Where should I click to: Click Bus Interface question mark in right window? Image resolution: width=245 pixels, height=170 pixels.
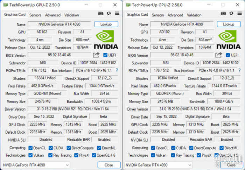pyautogui.click(x=239, y=71)
